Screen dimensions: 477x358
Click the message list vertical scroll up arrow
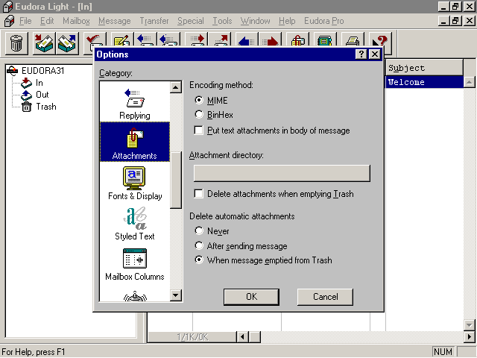pos(470,82)
